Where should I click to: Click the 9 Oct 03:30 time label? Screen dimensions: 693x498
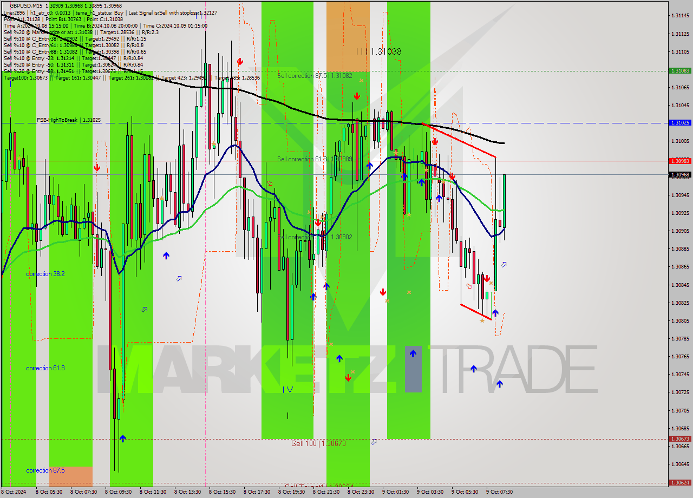[x=430, y=492]
